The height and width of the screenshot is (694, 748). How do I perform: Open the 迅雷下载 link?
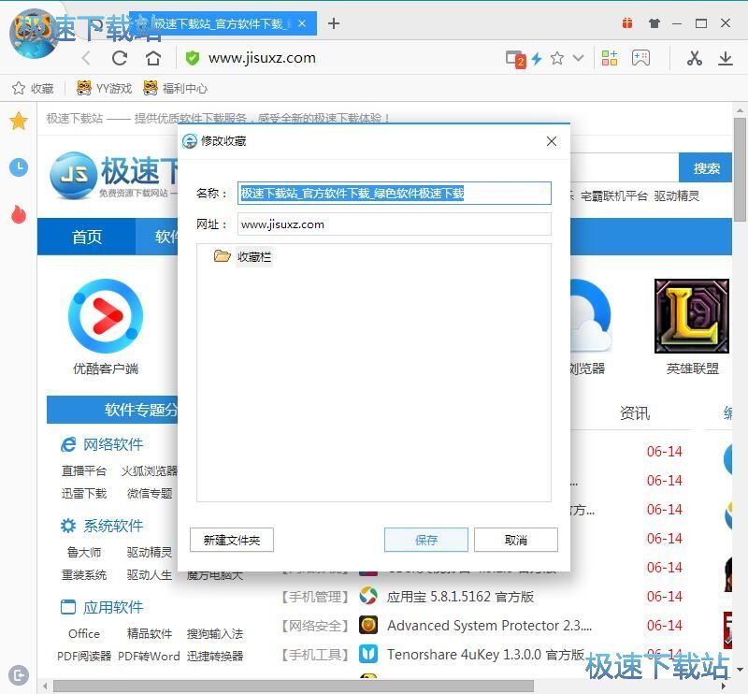(x=84, y=494)
